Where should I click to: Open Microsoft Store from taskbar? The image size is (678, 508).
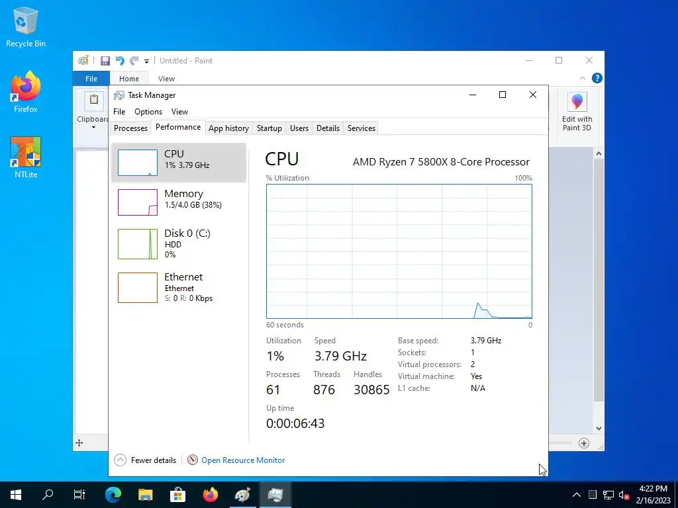(x=177, y=495)
